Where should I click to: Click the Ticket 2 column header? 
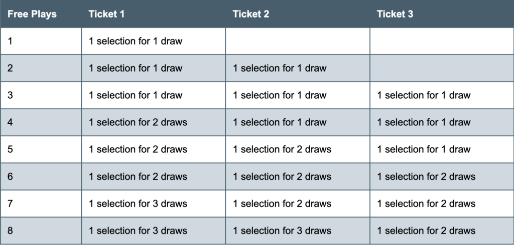[x=298, y=14]
